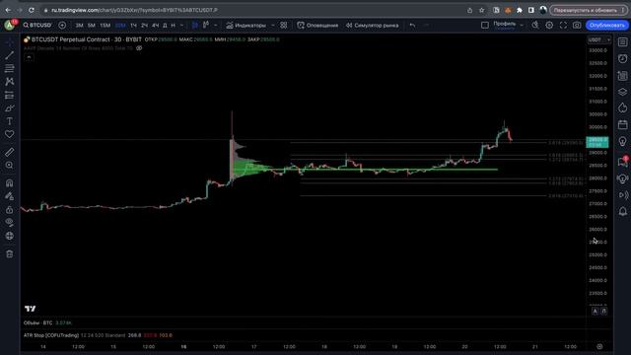The height and width of the screenshot is (355, 631).
Task: Open the news panel in the right sidebar
Action: click(x=622, y=75)
